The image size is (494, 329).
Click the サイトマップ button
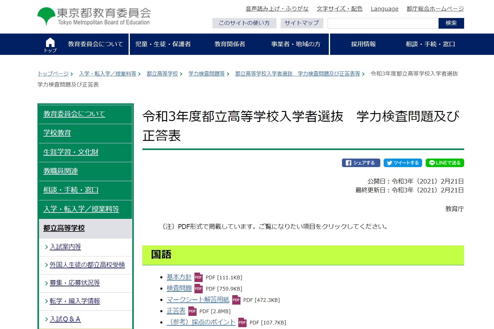(x=301, y=23)
